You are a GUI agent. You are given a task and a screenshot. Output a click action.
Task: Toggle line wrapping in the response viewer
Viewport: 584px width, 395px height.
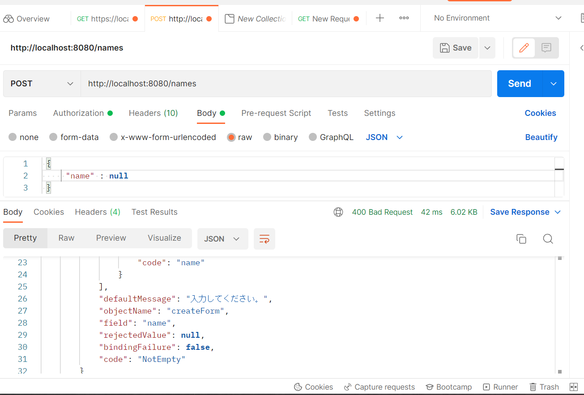(x=264, y=238)
